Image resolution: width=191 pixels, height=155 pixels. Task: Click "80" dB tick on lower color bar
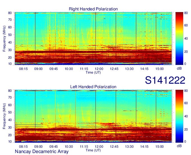186,91
